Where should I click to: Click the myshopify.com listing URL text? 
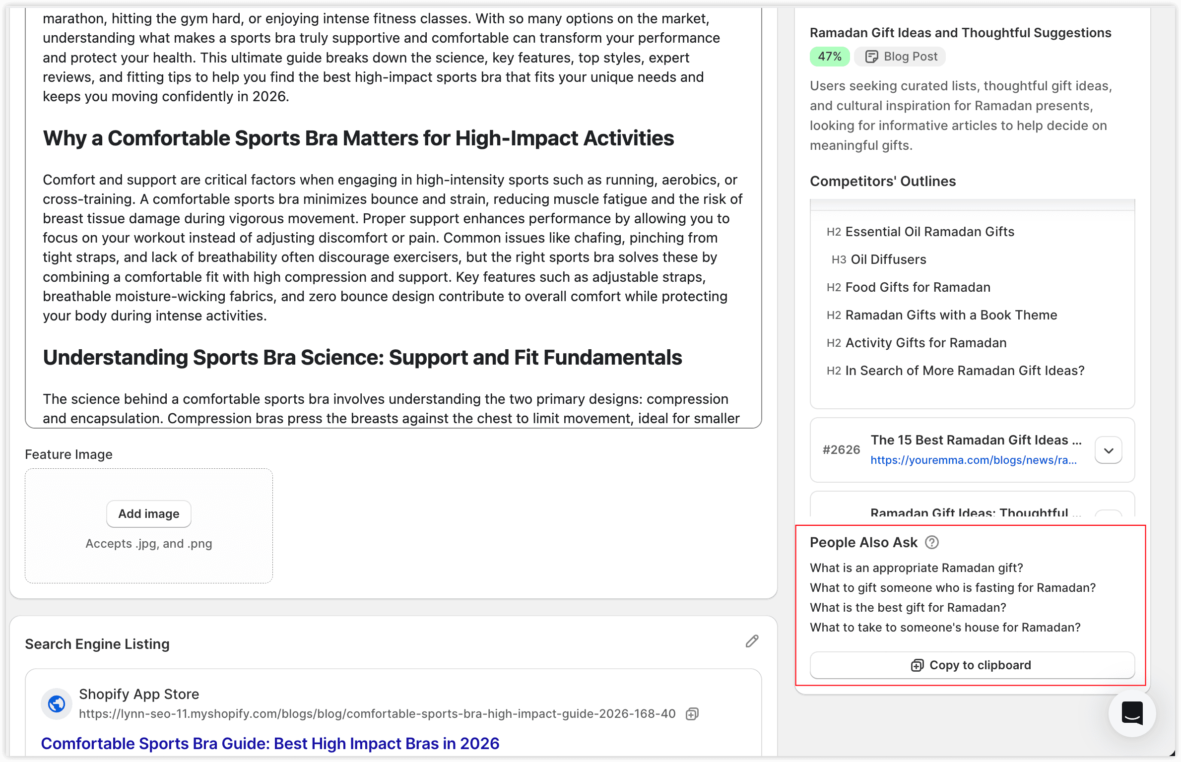(x=377, y=713)
